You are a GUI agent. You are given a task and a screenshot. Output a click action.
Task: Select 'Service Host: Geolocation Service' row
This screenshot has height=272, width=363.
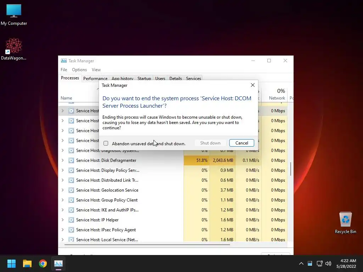click(x=173, y=190)
